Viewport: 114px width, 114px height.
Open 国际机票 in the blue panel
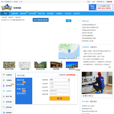(20, 80)
